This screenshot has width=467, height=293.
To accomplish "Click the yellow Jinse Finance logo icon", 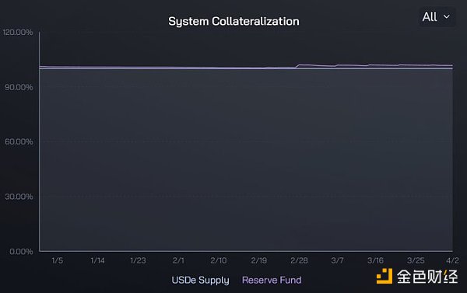I will point(384,276).
